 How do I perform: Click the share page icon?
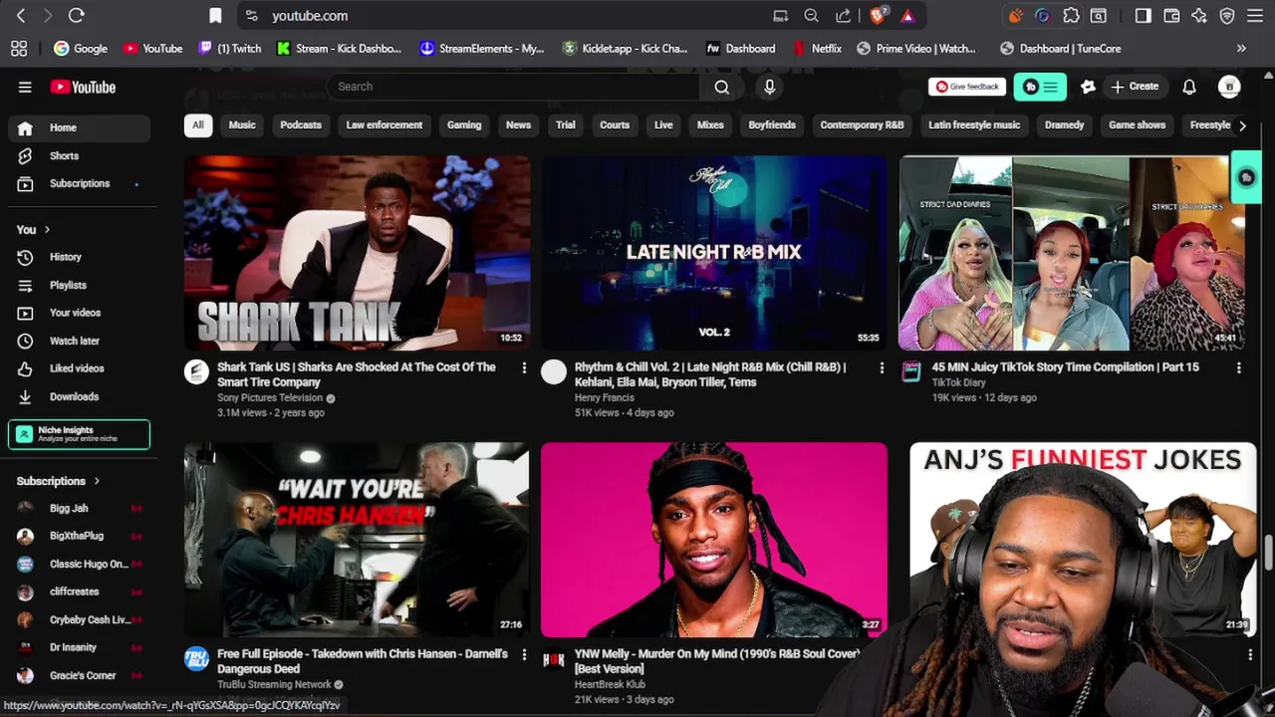coord(843,16)
